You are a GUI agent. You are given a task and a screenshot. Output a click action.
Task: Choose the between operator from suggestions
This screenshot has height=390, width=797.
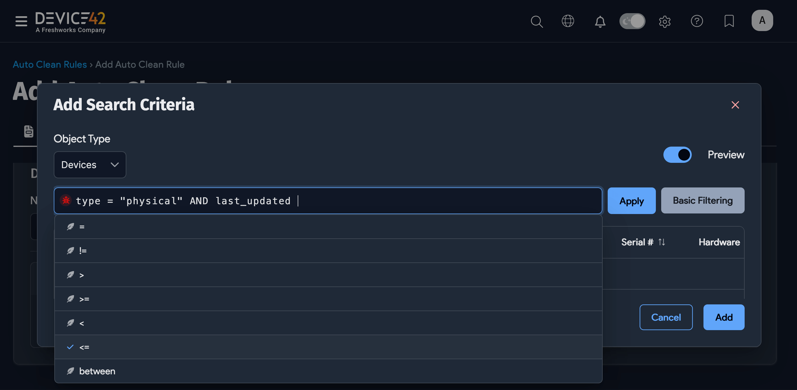click(x=97, y=371)
